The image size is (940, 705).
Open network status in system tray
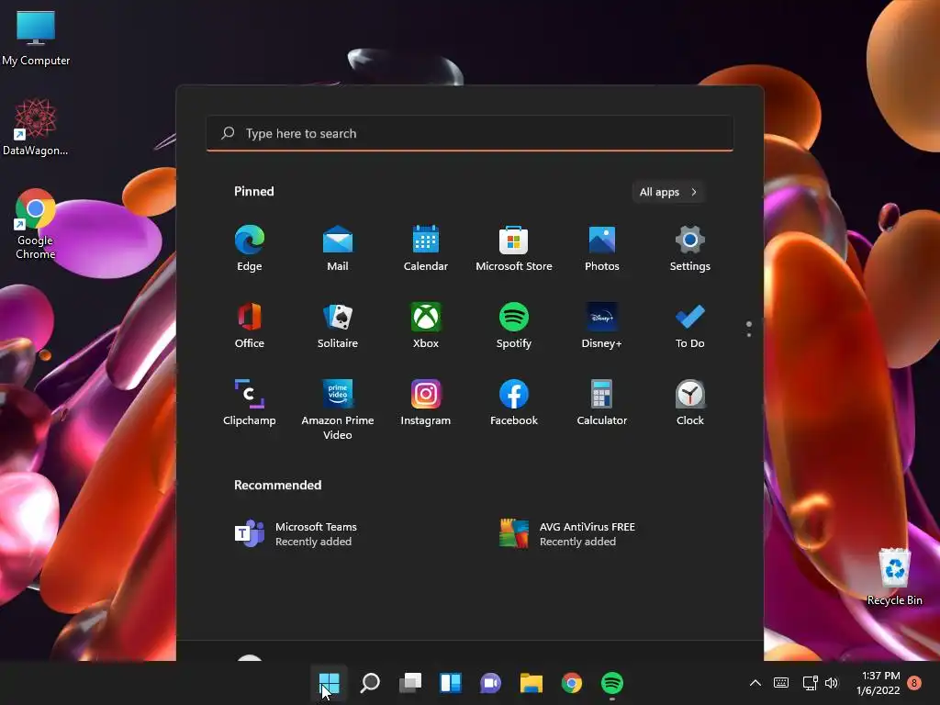[x=810, y=683]
